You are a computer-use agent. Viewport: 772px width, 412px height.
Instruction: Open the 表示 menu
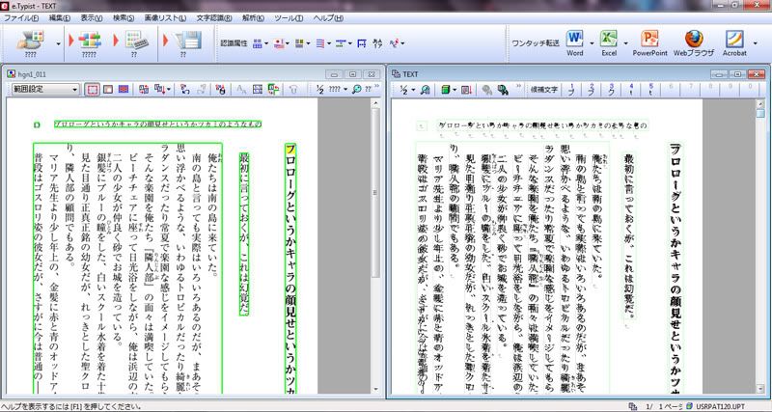(x=92, y=18)
